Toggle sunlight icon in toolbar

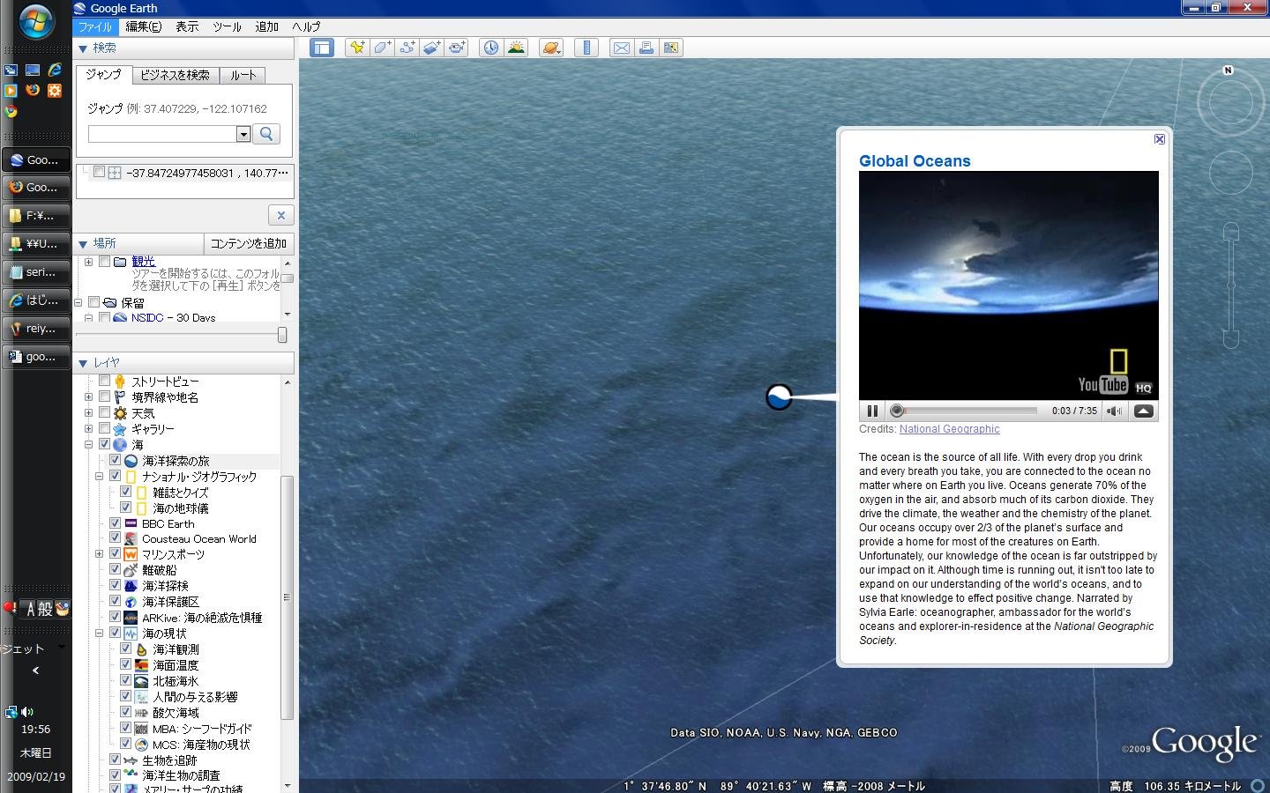click(x=516, y=48)
